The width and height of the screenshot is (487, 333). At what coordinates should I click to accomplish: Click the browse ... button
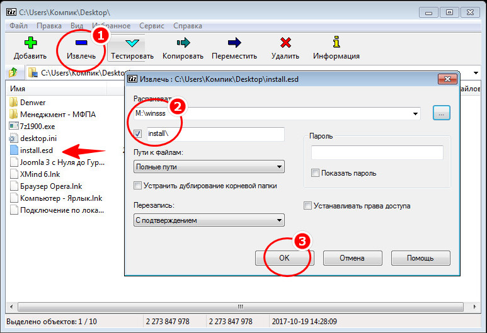tap(442, 113)
